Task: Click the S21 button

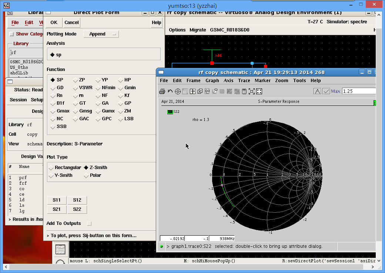Action: 57,209
